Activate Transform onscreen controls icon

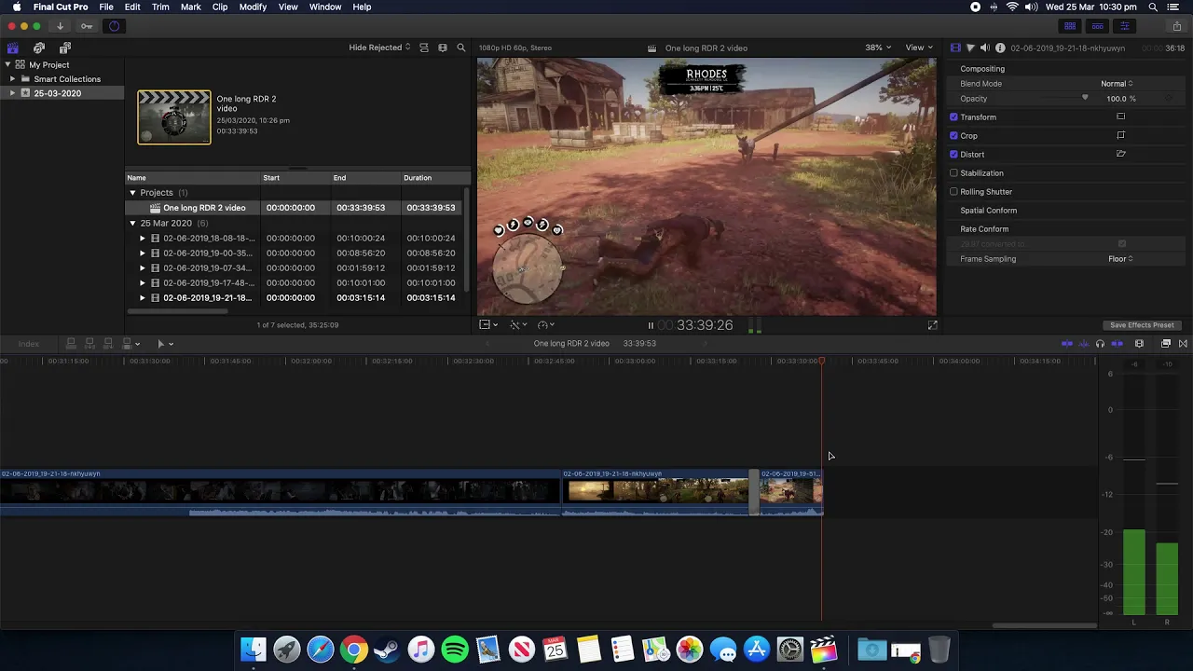pyautogui.click(x=1120, y=116)
